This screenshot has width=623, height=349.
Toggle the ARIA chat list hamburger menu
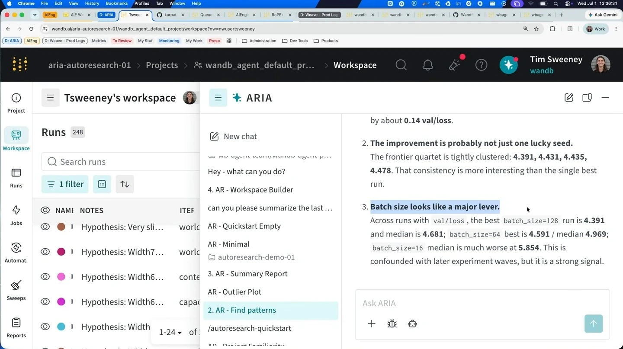coord(218,98)
